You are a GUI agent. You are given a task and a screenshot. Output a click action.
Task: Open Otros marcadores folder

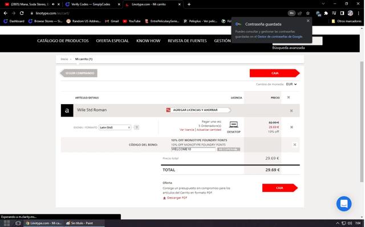(347, 21)
